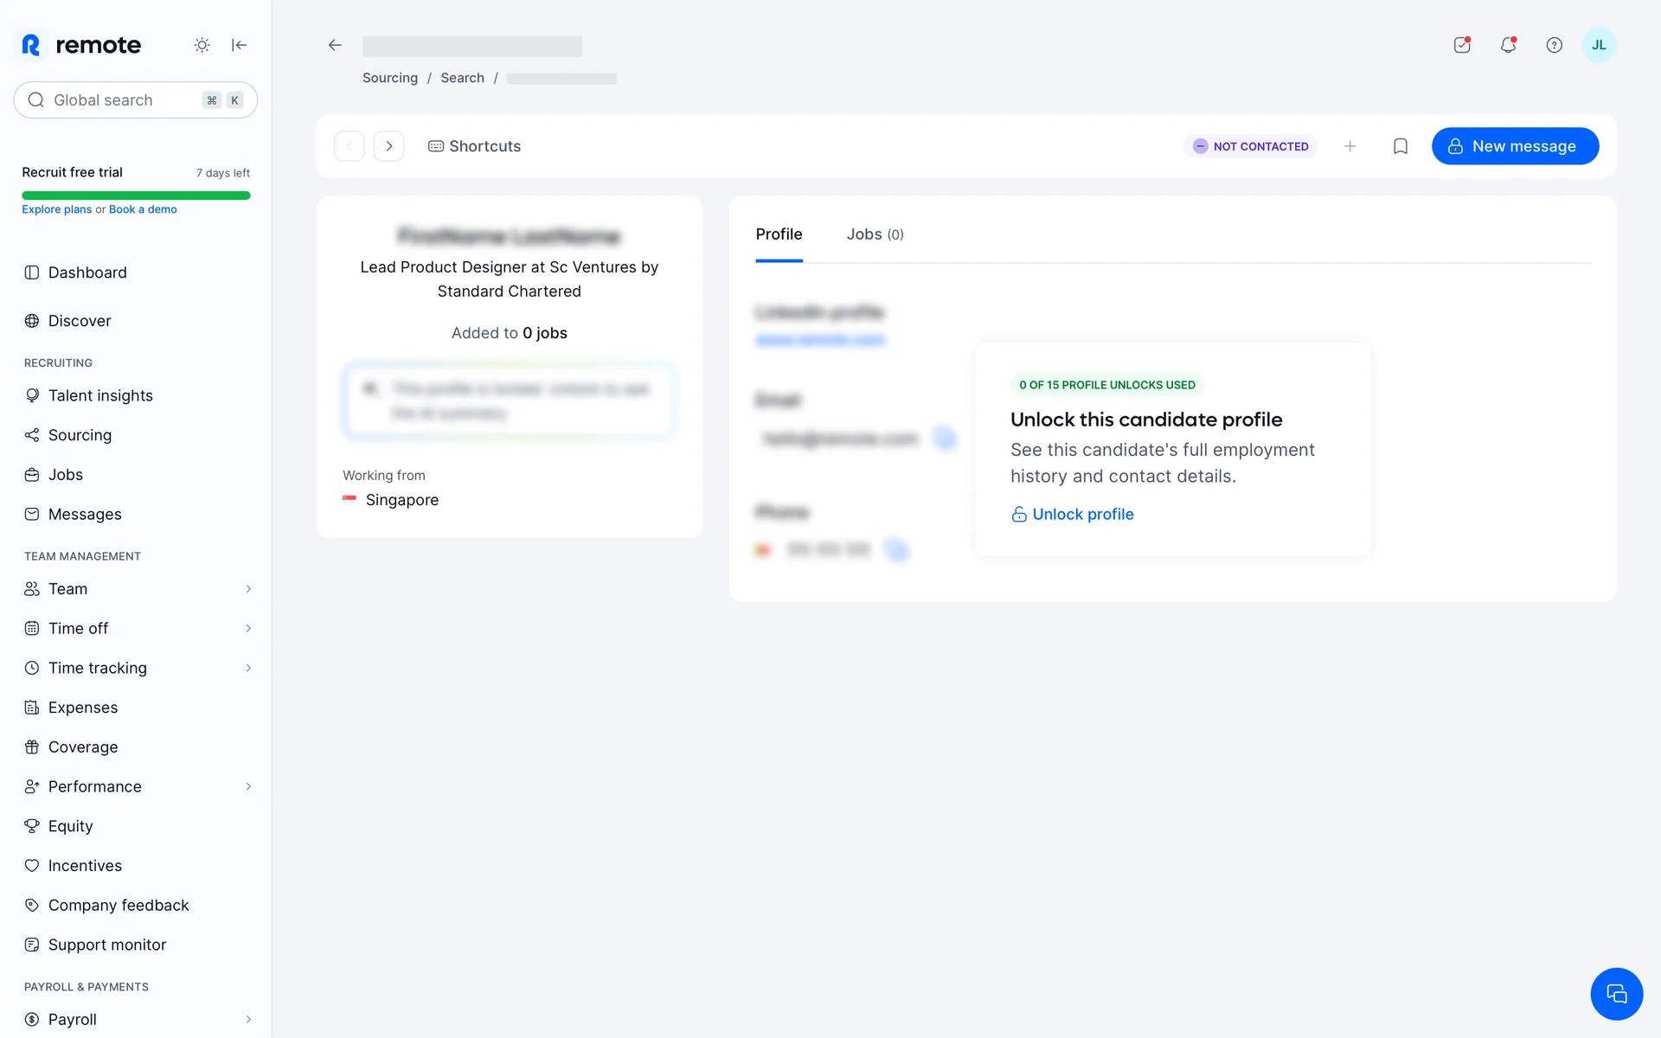1661x1038 pixels.
Task: Expand the Performance submenu
Action: [248, 786]
